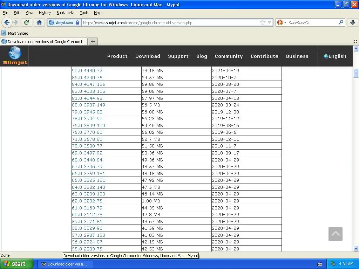The height and width of the screenshot is (269, 359).
Task: Open Community in the site navigation
Action: [x=229, y=56]
